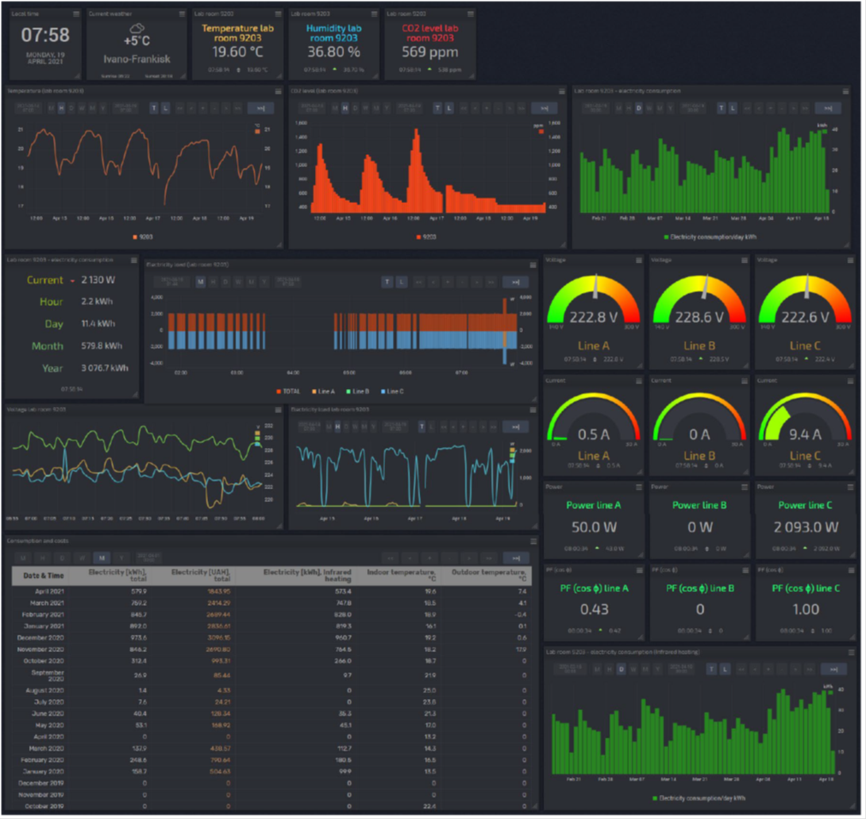Viewport: 866px width, 819px height.
Task: Click the 222.8 V Line A gauge reading
Action: [594, 318]
